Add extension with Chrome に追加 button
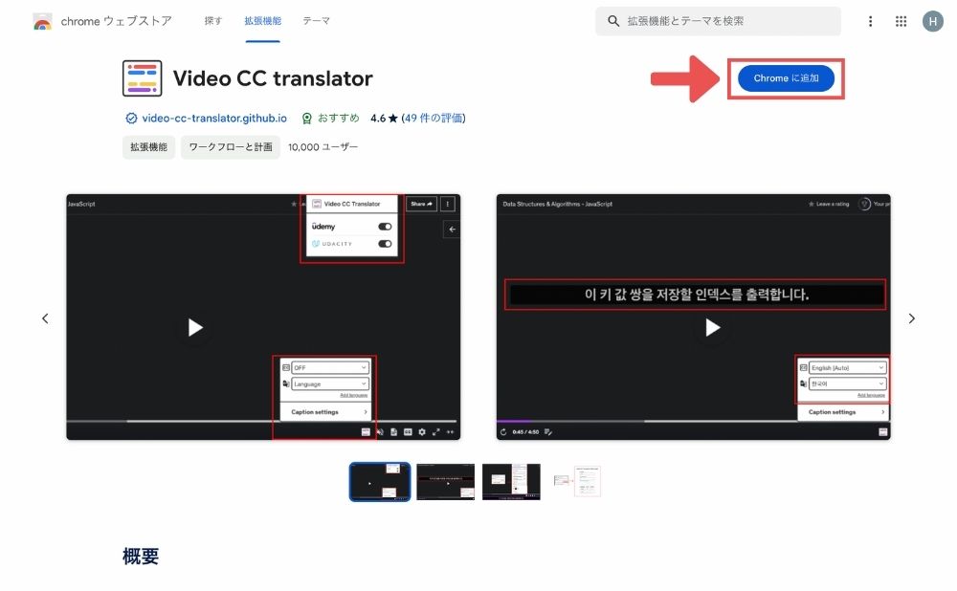The height and width of the screenshot is (591, 957). [786, 78]
